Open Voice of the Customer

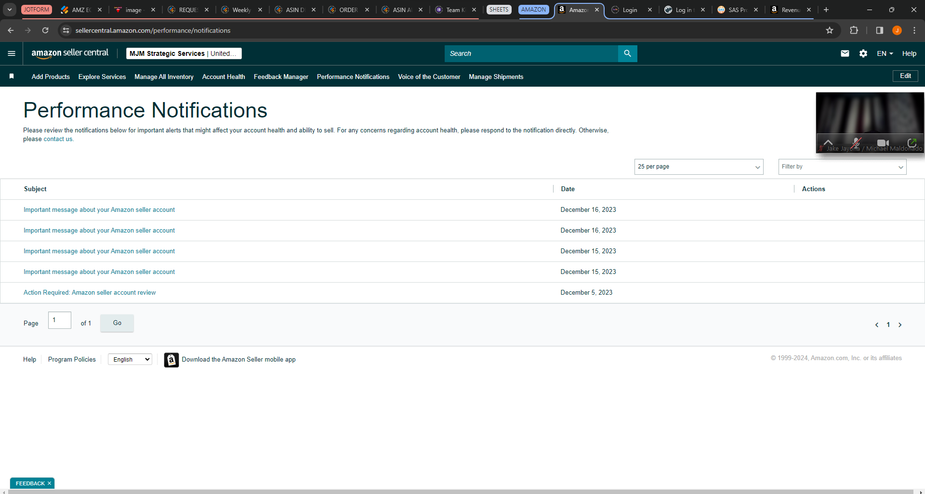coord(429,77)
